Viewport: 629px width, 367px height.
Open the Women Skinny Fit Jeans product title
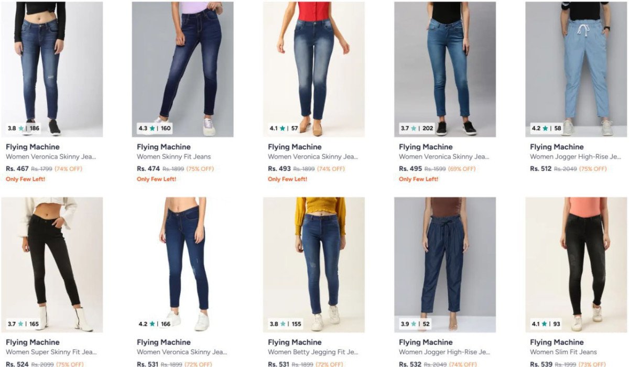pos(173,157)
